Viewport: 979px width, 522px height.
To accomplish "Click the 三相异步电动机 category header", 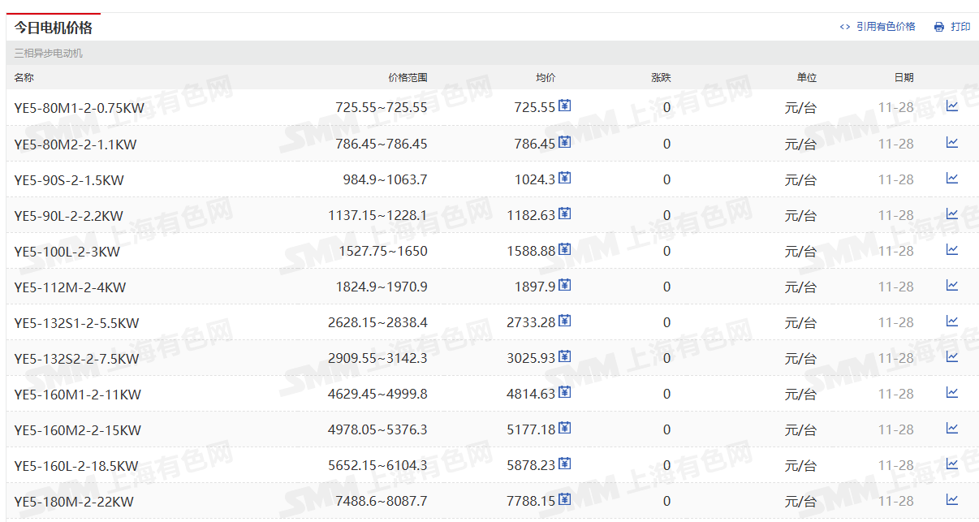I will point(49,54).
